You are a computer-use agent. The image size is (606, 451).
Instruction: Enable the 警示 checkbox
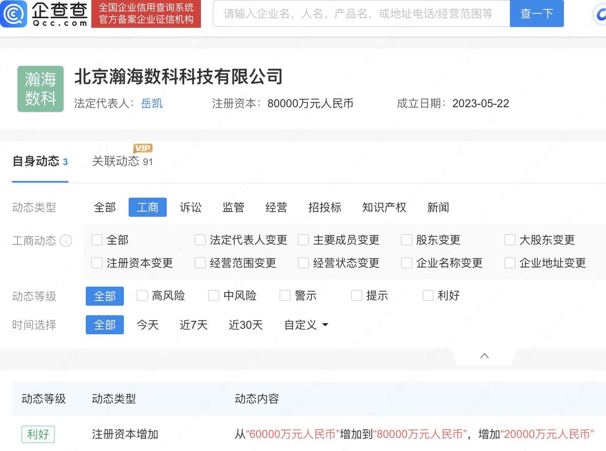(x=284, y=296)
